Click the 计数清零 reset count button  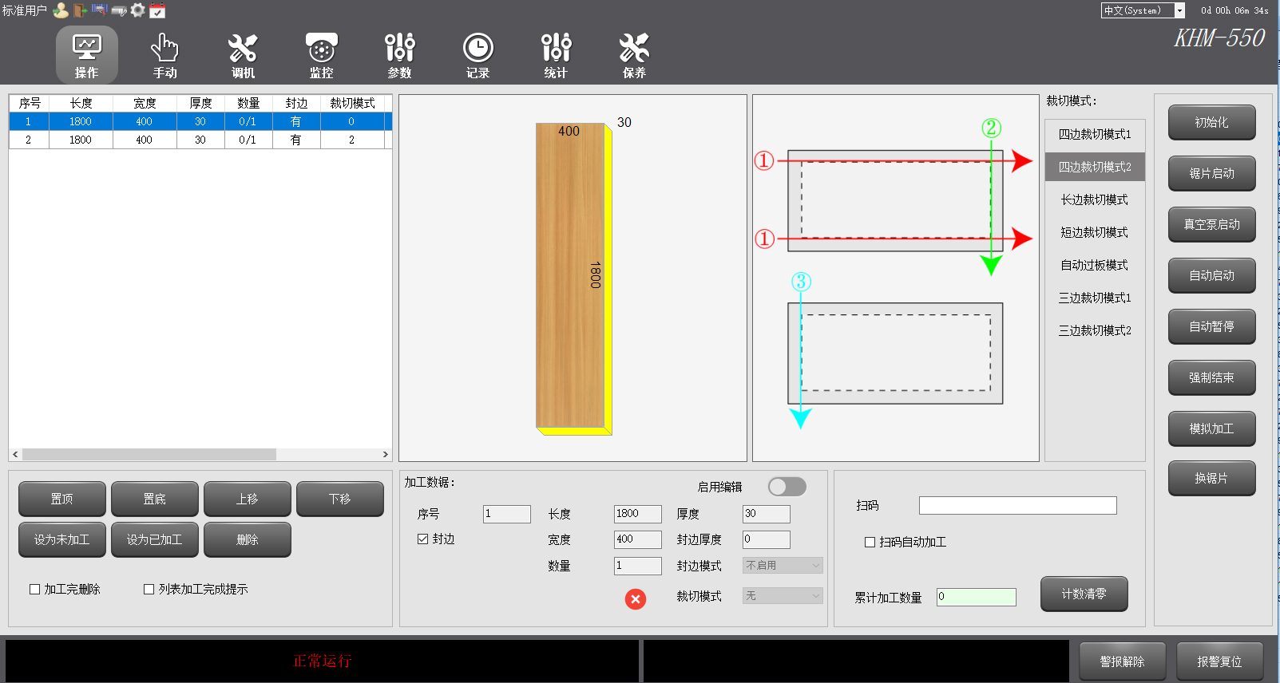1084,594
